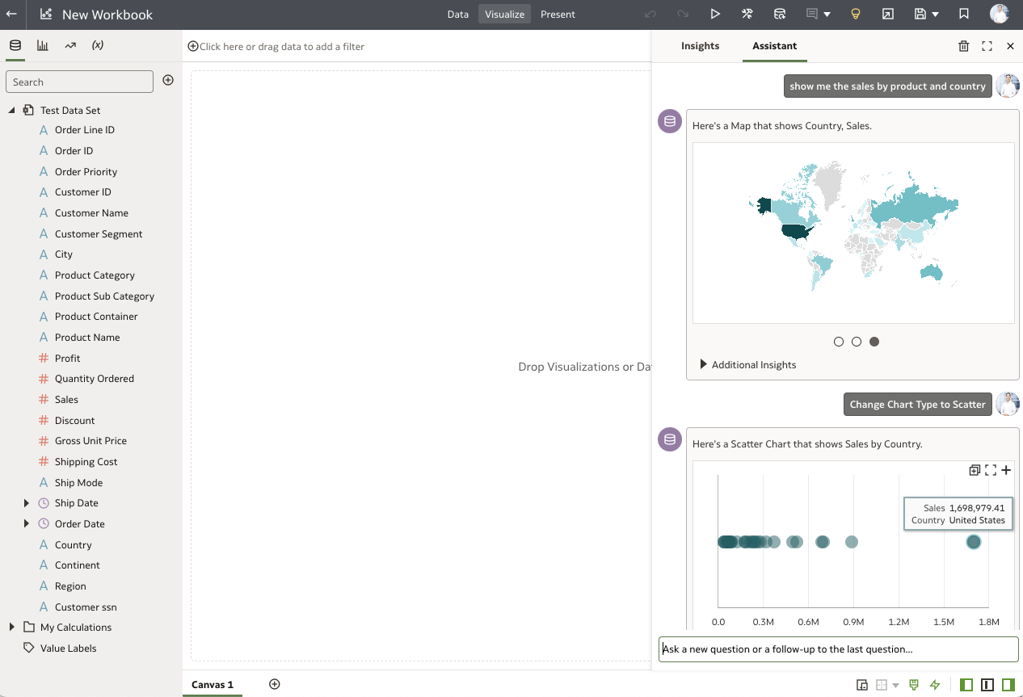Click the Refresh Data toolbar icon
This screenshot has width=1023, height=697.
click(780, 14)
